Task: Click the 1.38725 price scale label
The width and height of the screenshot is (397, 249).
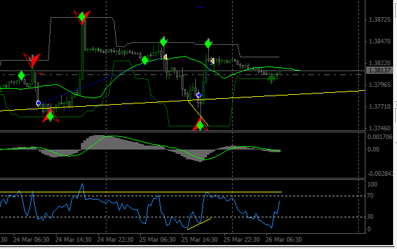Action: coord(380,20)
